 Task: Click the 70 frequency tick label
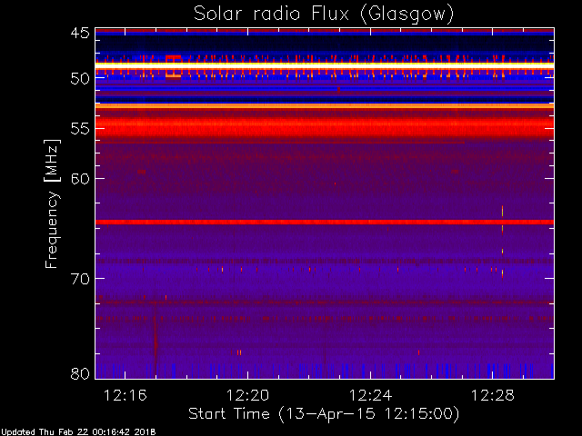80,279
